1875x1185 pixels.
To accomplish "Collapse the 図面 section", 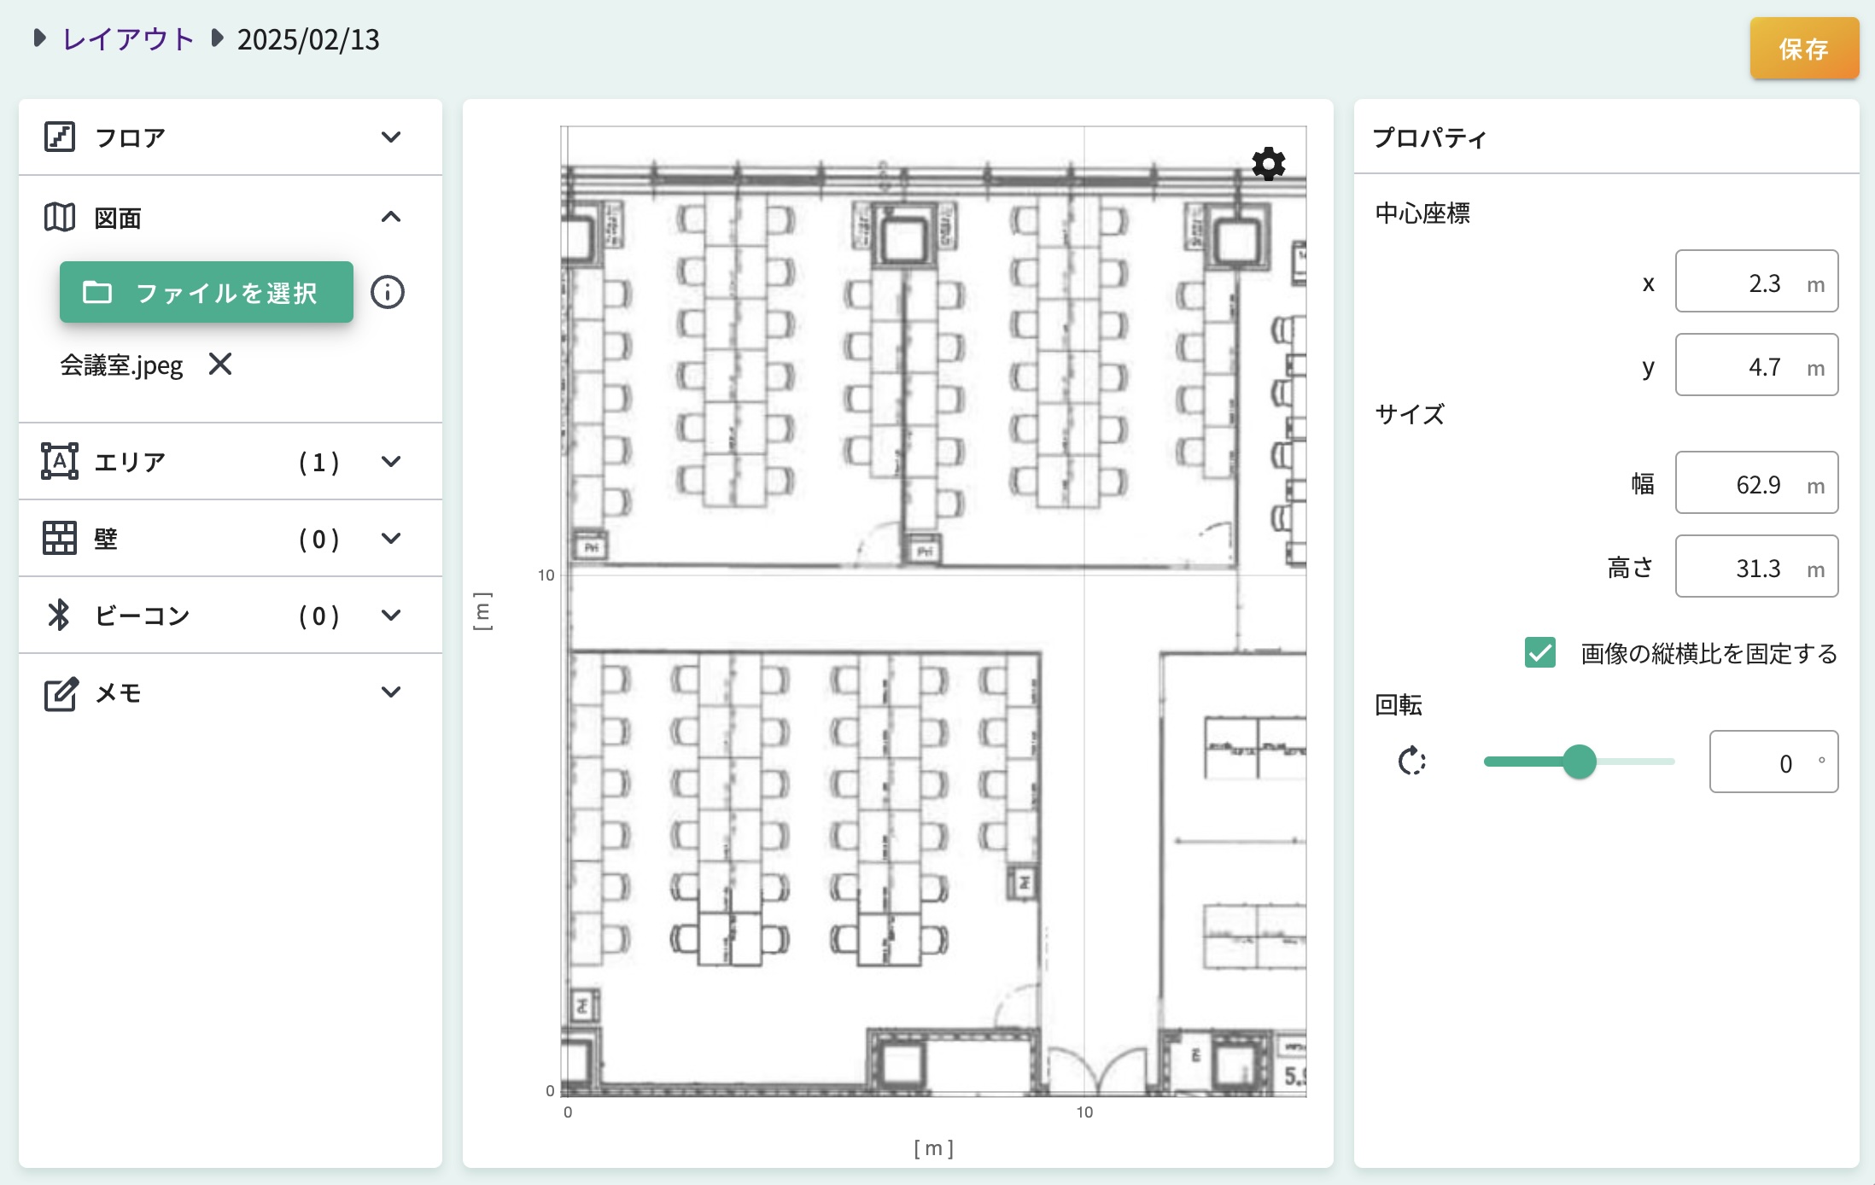I will (x=392, y=216).
